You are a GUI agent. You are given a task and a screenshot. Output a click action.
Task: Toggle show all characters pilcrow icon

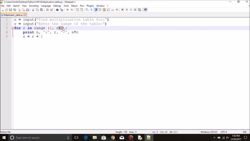[x=91, y=10]
